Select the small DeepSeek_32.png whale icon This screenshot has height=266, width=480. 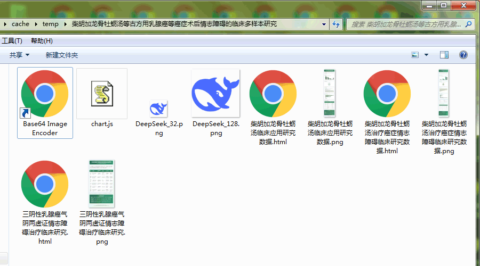click(158, 109)
